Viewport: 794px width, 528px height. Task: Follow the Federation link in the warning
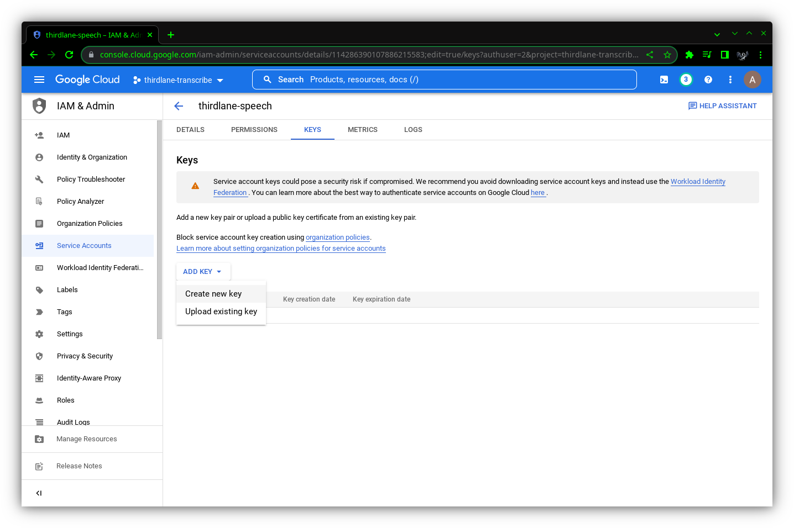click(x=230, y=193)
